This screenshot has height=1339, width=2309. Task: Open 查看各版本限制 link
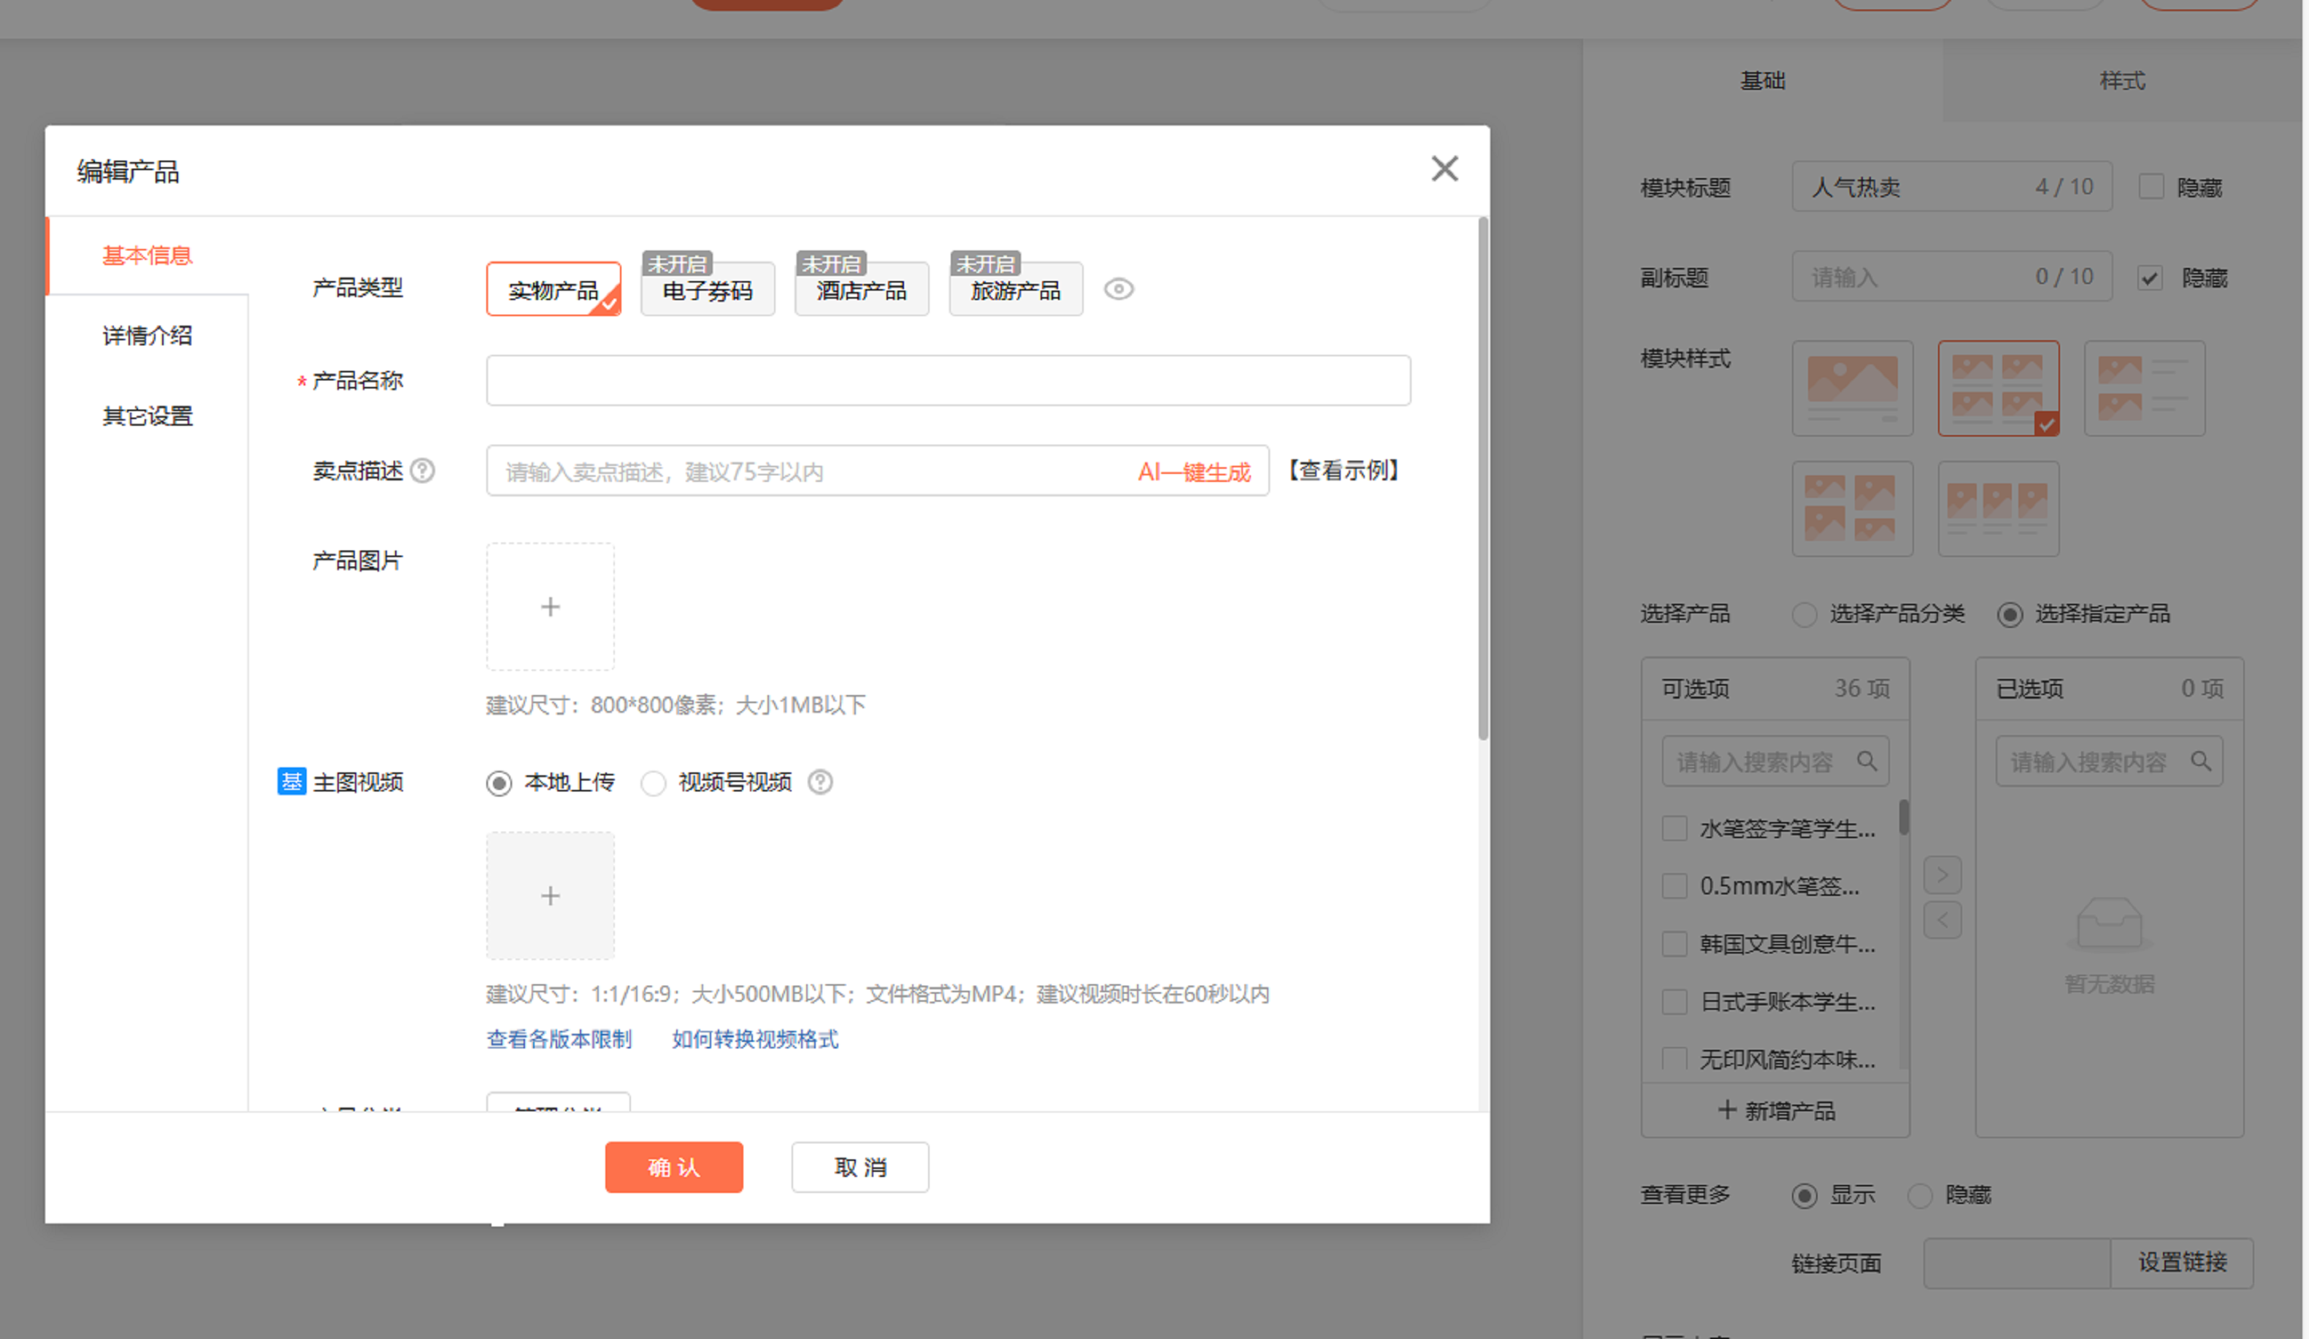click(x=559, y=1039)
